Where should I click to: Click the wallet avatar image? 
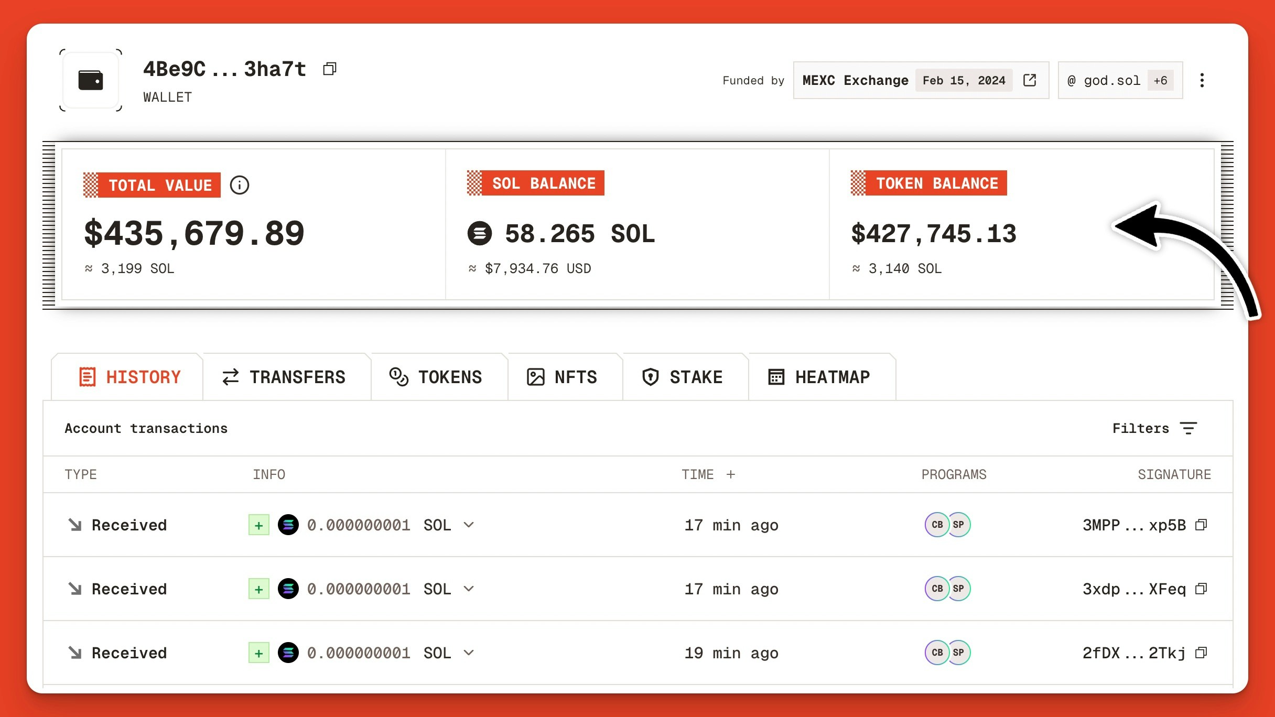click(x=90, y=80)
